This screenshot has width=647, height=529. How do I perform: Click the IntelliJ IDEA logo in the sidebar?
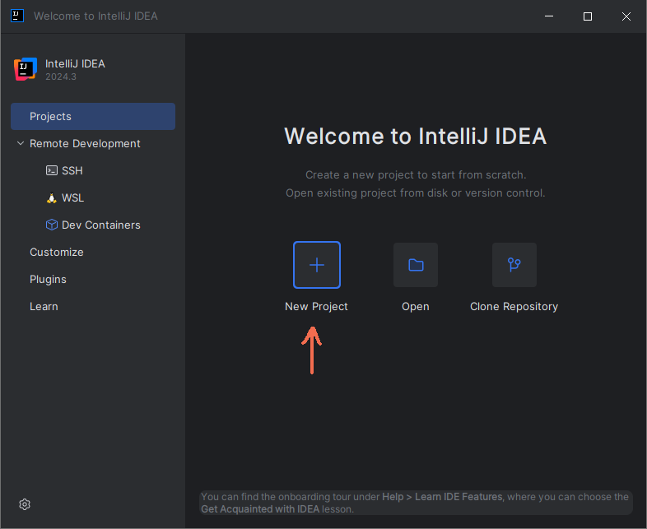coord(26,70)
